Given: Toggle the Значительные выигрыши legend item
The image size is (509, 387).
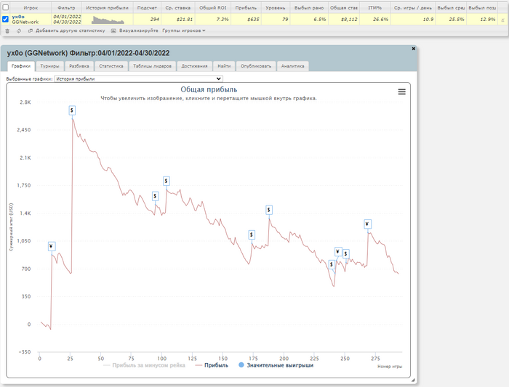Looking at the screenshot, I should 276,365.
